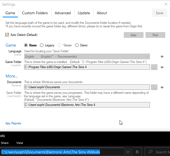The image size is (170, 156).
Task: Reset Documents path with arrow icon
Action: click(x=162, y=87)
